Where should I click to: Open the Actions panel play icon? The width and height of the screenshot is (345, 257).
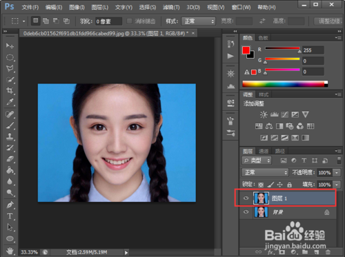(x=230, y=56)
